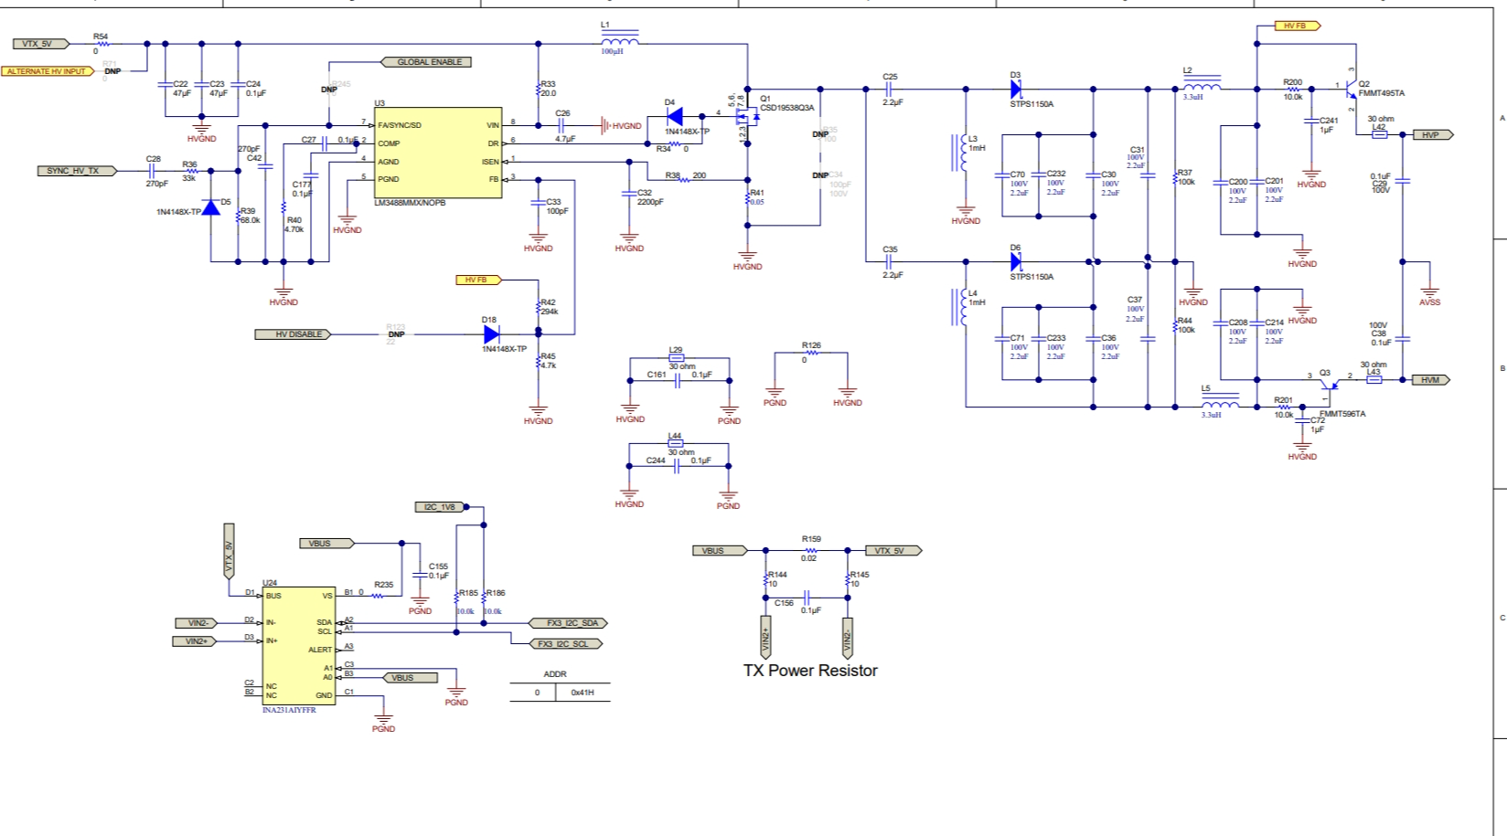The image size is (1507, 836).
Task: Click the C26 '4.7µF' capacitor label
Action: (566, 139)
